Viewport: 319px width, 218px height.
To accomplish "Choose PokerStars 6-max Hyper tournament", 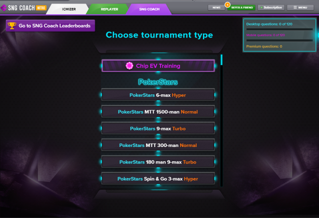I will (158, 95).
